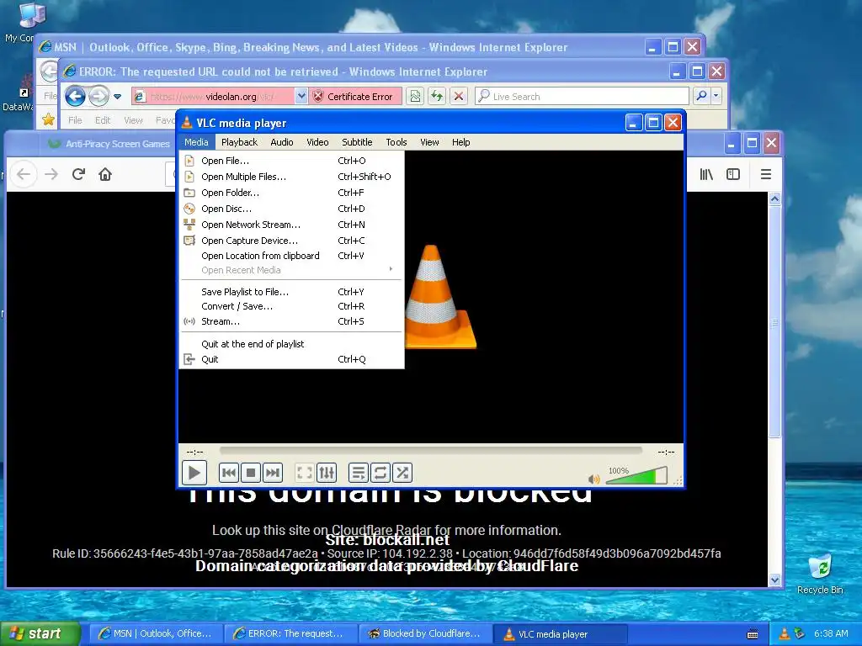
Task: Reload the page in Firefox
Action: pos(78,174)
